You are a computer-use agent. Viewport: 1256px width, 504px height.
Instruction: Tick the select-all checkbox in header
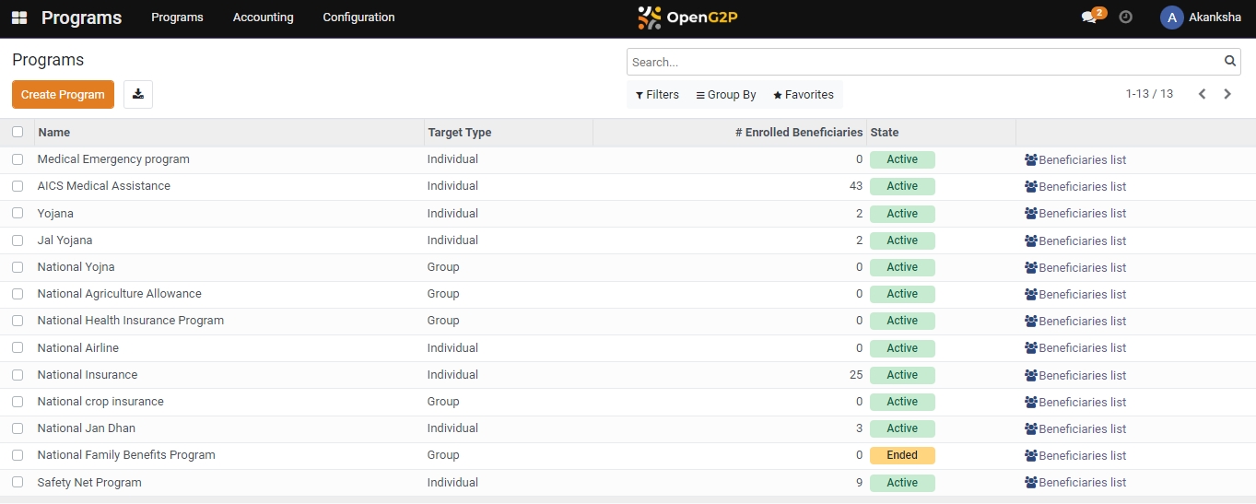click(x=18, y=132)
